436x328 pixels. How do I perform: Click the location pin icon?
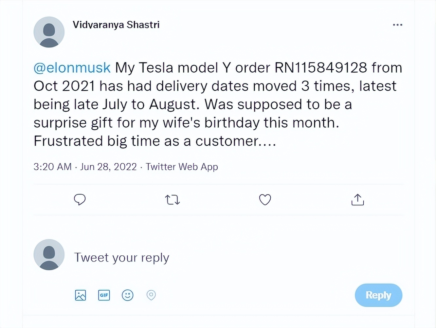pyautogui.click(x=151, y=295)
